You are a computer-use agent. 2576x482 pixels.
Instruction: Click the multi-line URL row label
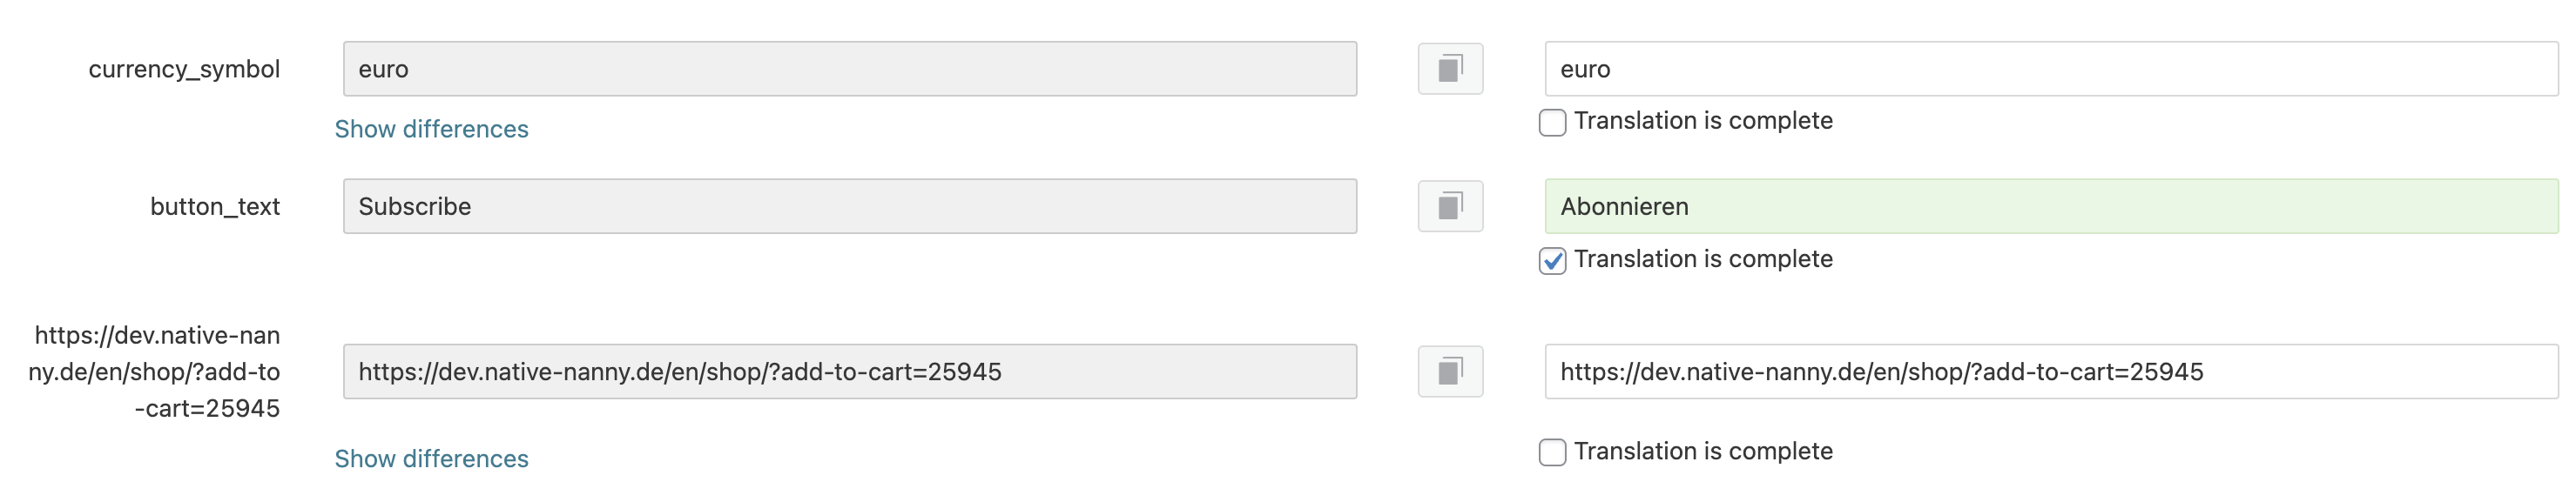coord(156,371)
